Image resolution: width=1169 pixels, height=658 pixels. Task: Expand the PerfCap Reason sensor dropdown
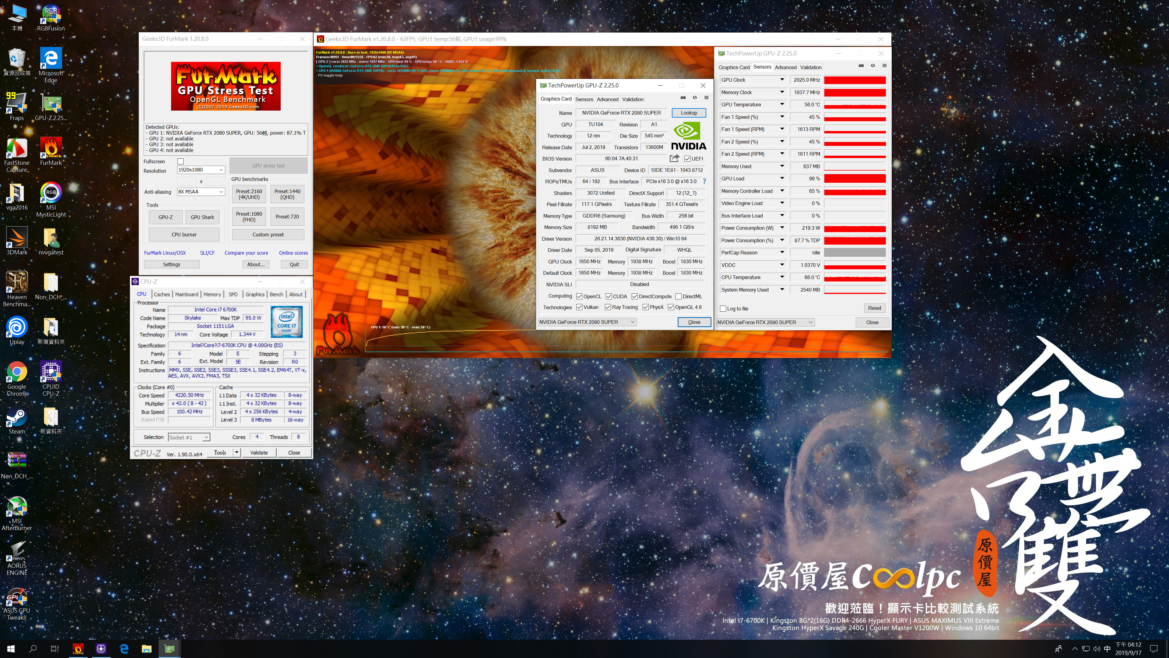pyautogui.click(x=782, y=253)
